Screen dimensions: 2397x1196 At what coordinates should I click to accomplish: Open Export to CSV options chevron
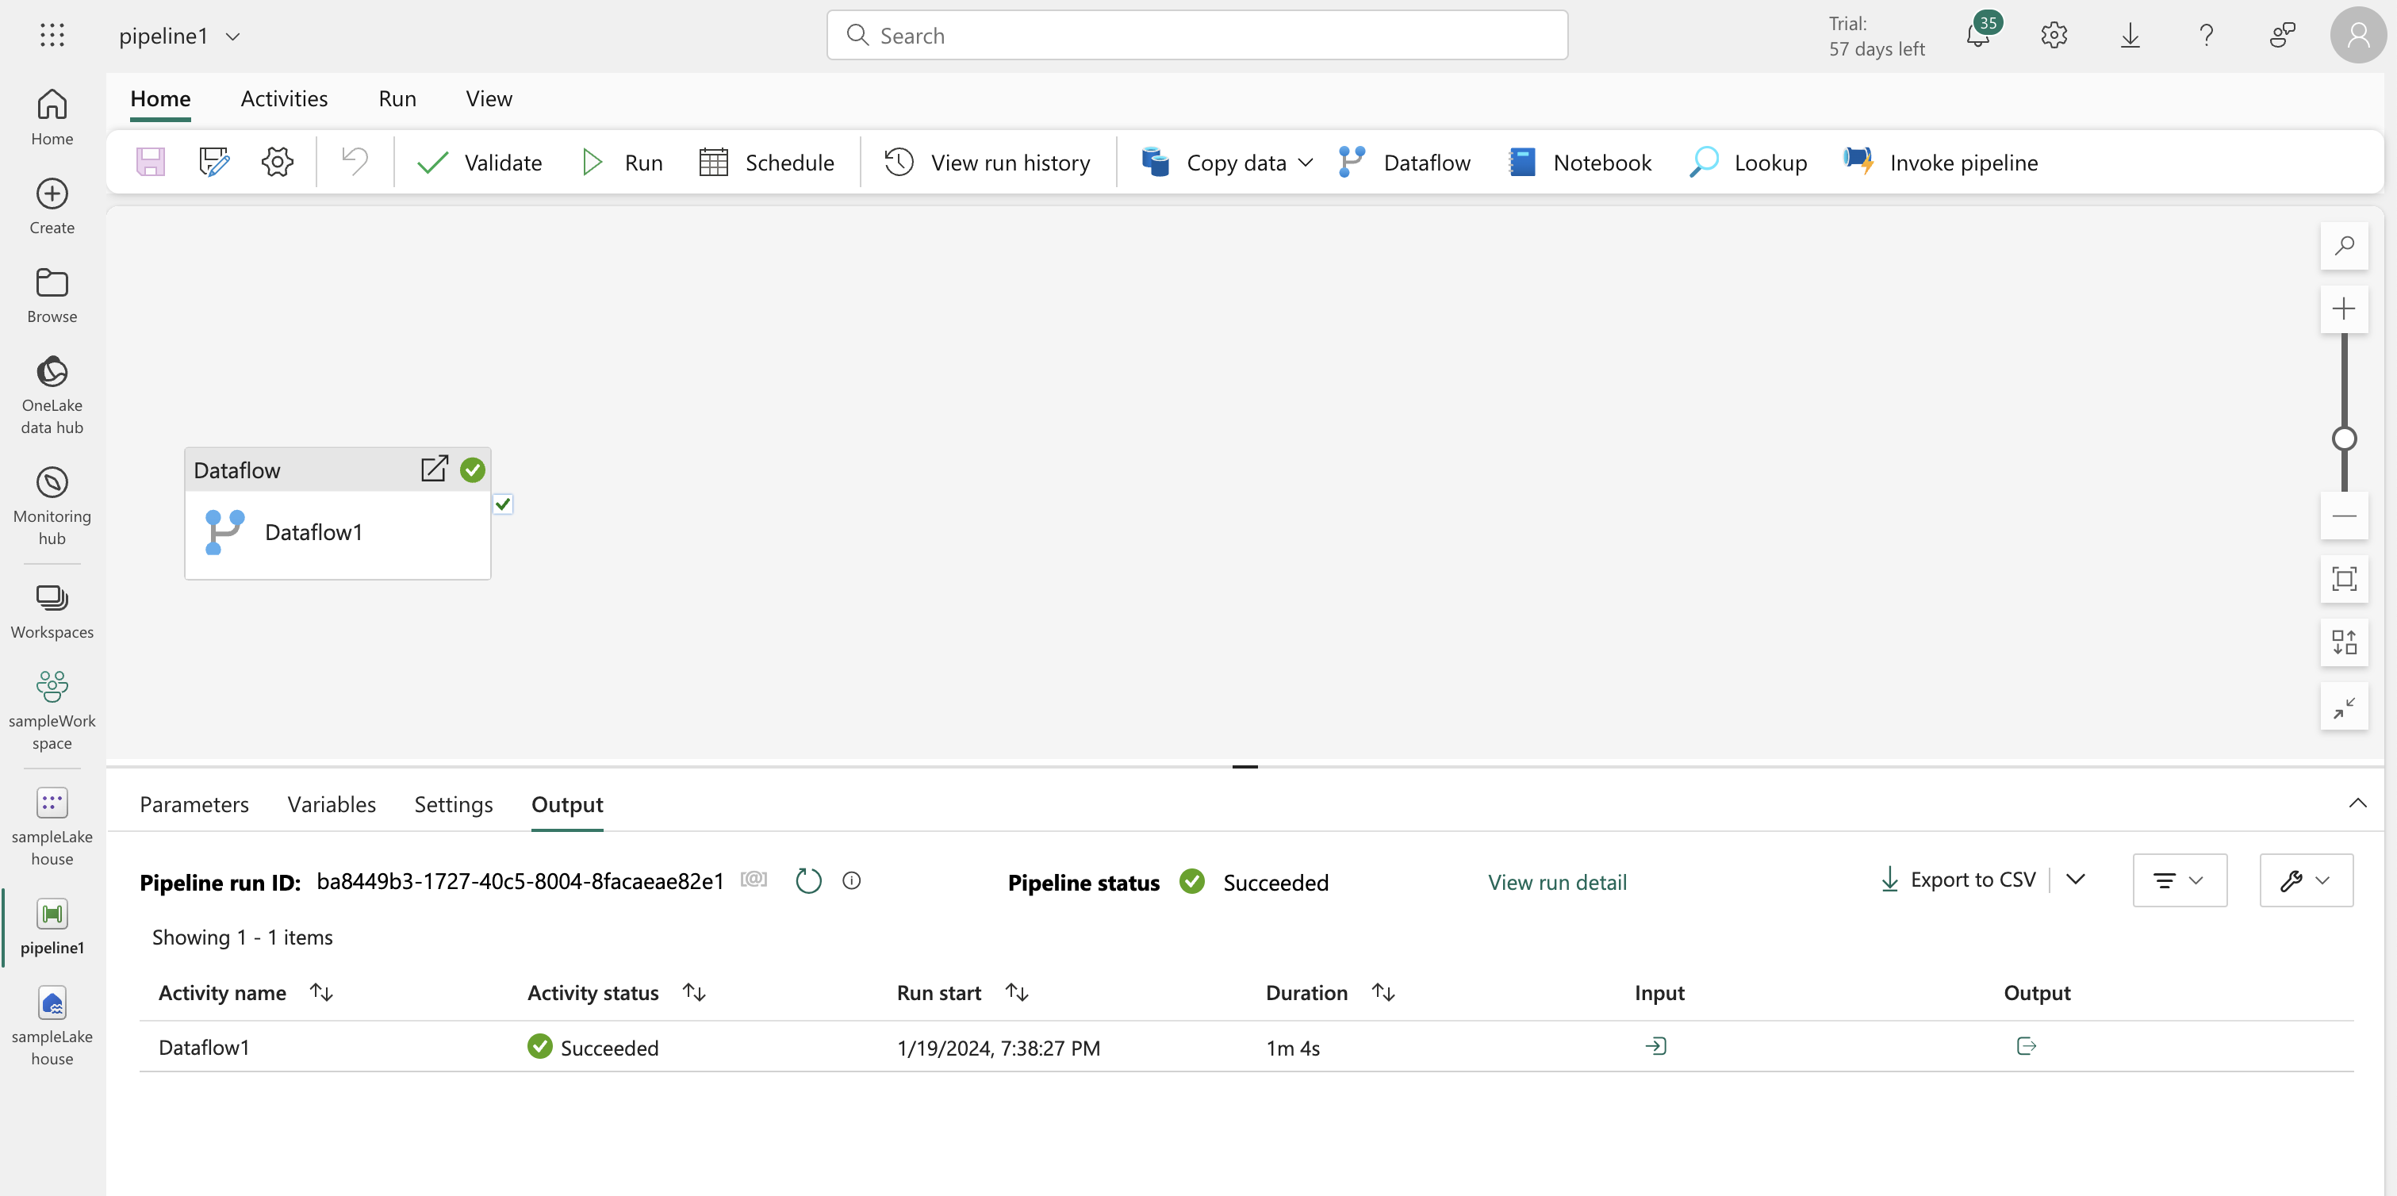2075,880
